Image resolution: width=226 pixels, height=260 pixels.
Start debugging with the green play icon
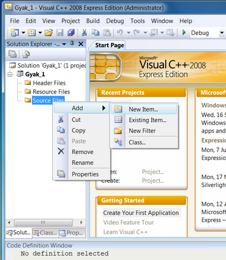click(x=184, y=32)
